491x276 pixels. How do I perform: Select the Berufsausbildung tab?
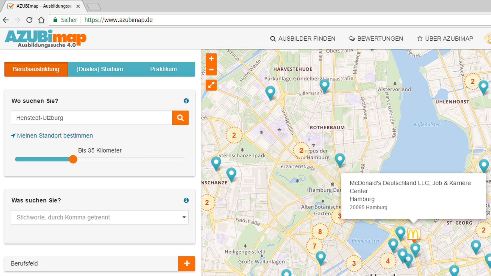(36, 69)
